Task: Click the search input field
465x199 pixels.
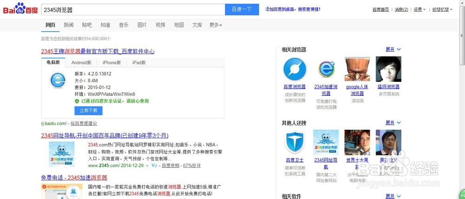Action: point(133,9)
